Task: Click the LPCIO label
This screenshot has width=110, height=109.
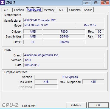Action: pos(17,42)
